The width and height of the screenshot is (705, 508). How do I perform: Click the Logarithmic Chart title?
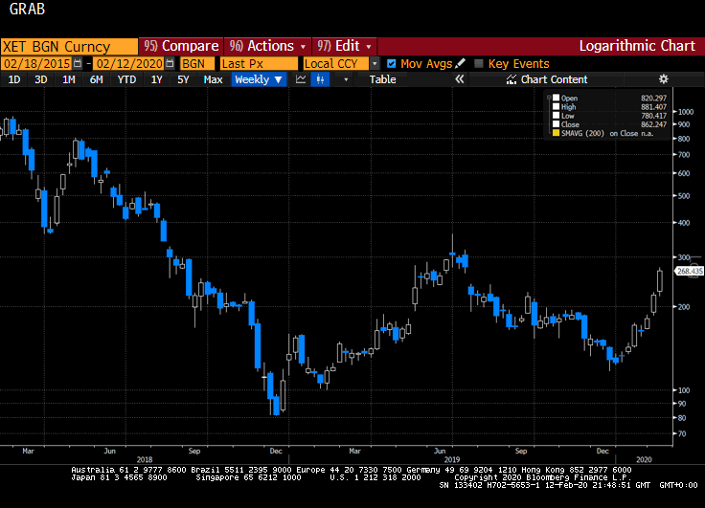click(637, 46)
